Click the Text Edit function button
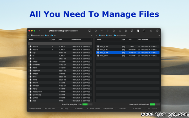The width and height of the screenshot is (189, 118). tap(50, 108)
